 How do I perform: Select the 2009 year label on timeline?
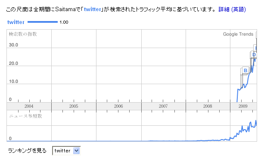click(x=243, y=106)
